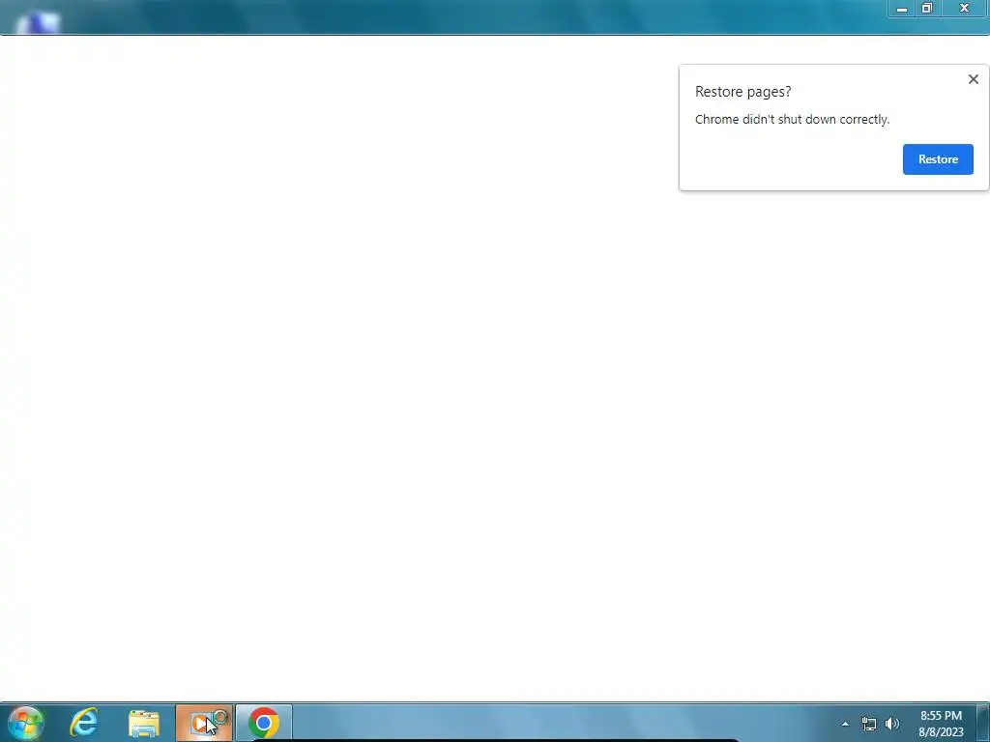Minimize the Chrome window
Image resolution: width=990 pixels, height=742 pixels.
point(902,9)
